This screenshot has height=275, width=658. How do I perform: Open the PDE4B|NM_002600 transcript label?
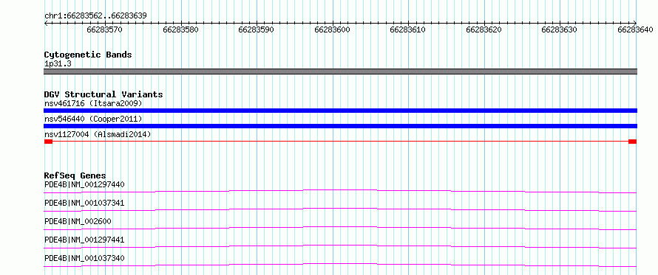(78, 221)
